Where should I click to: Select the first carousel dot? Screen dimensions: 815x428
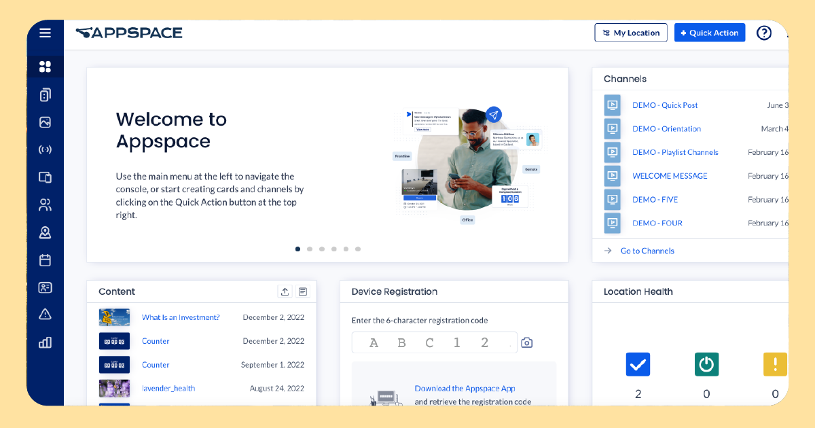[x=297, y=249]
